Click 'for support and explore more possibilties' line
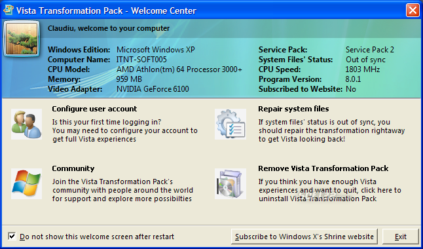Screen dimensions: 423x249 122,199
